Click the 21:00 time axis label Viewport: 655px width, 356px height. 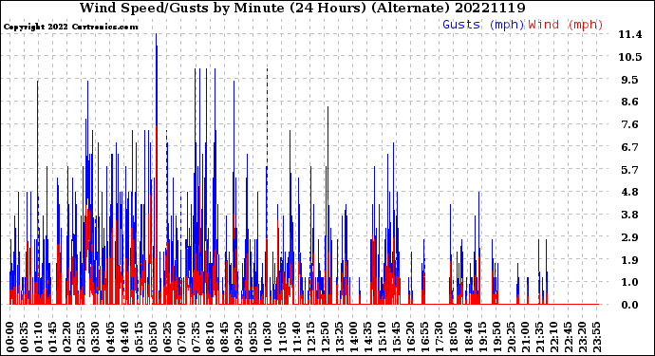point(524,336)
